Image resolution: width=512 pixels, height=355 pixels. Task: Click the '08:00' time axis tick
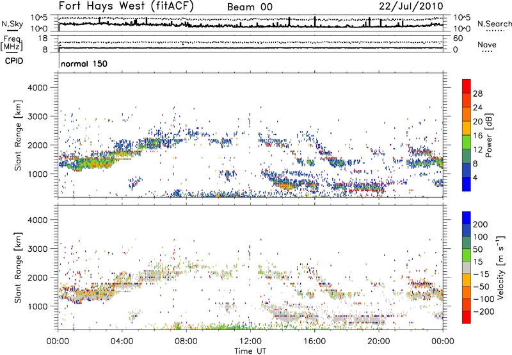186,342
